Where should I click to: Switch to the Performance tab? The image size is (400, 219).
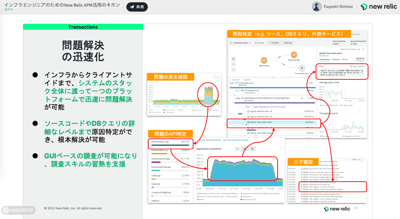[x=325, y=59]
